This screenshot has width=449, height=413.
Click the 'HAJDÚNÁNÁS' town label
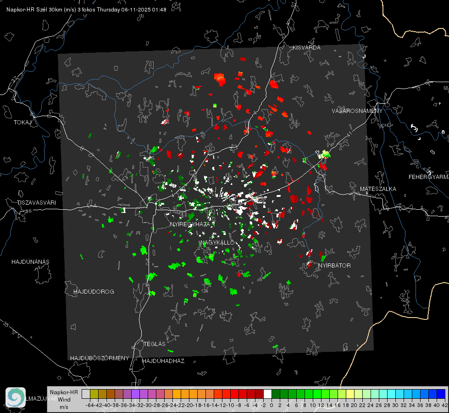click(x=30, y=262)
